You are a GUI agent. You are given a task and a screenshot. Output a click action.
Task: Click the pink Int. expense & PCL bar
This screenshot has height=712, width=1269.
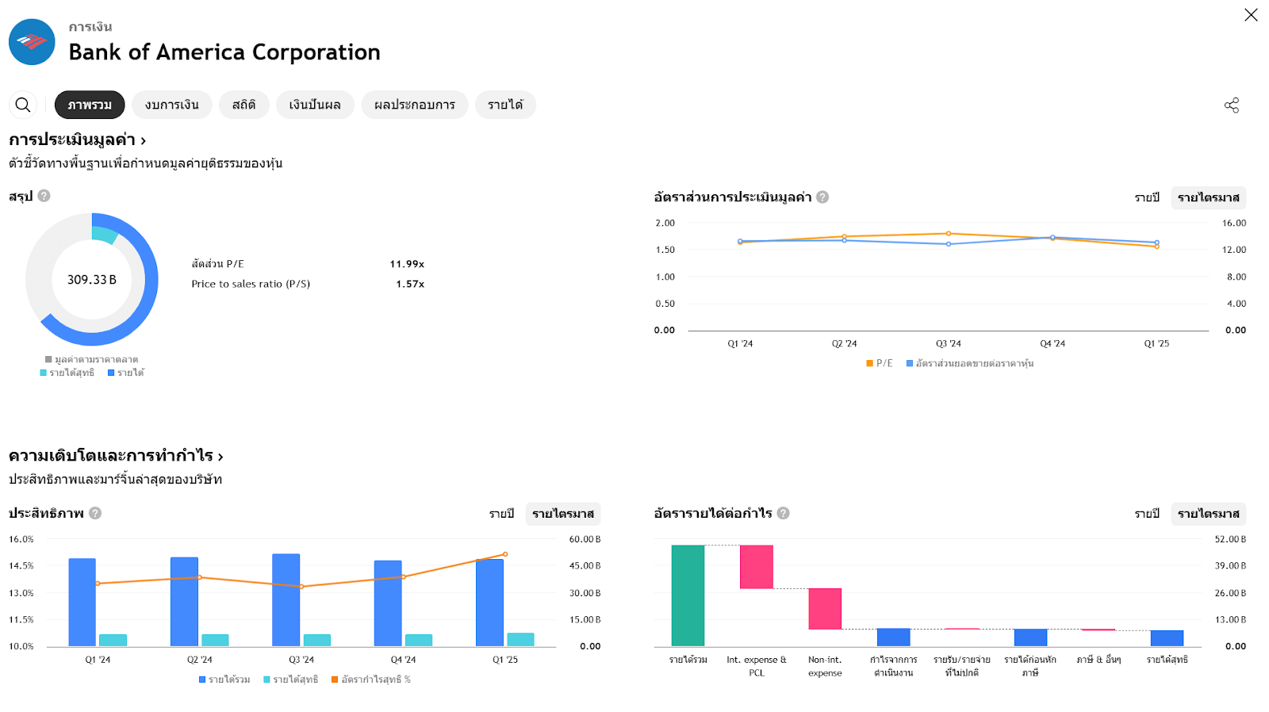(x=757, y=567)
